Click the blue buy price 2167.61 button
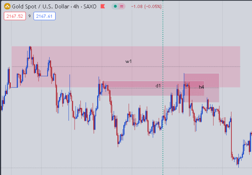The image size is (252, 175). tap(44, 16)
